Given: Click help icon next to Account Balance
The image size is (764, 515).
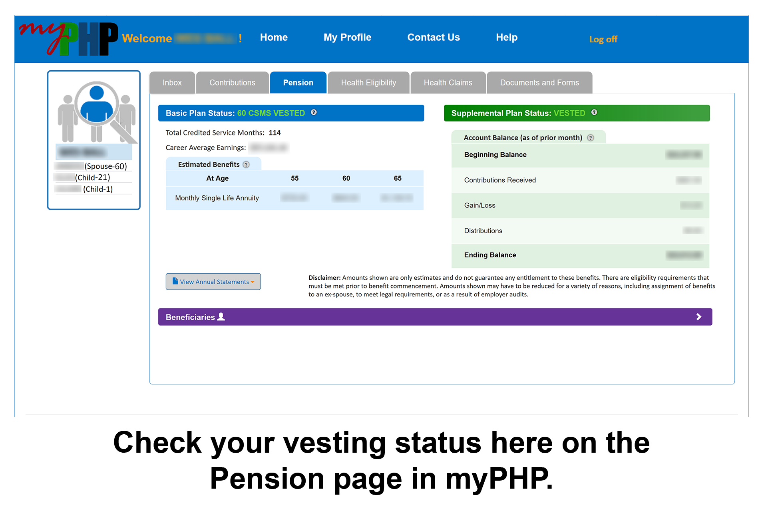Looking at the screenshot, I should (591, 138).
